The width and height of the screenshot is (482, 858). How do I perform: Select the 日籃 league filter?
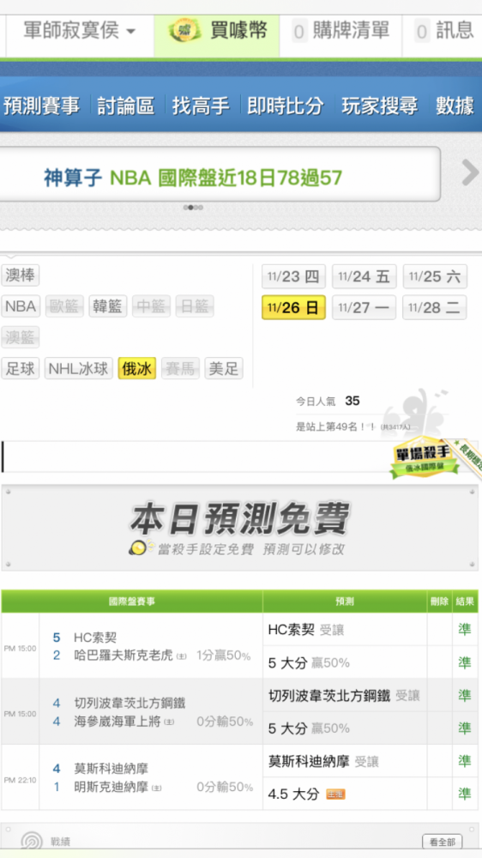(195, 306)
